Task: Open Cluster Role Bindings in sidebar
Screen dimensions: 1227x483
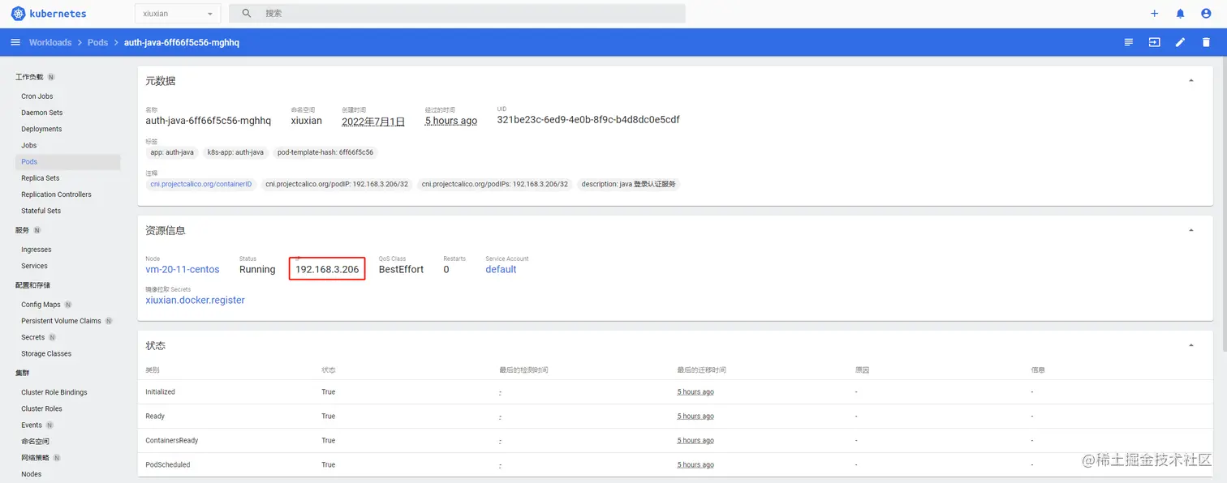Action: 54,392
